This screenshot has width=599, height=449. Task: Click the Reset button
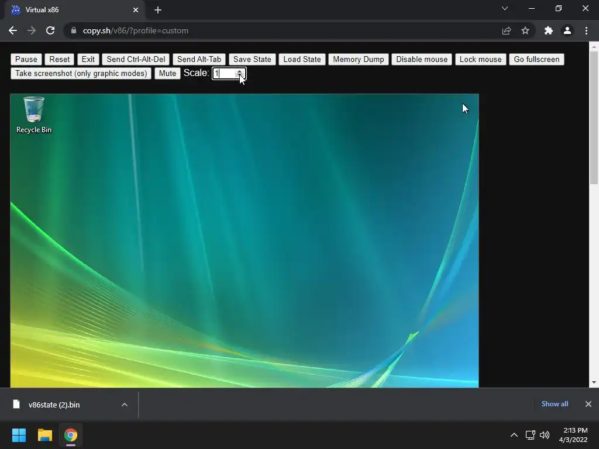point(60,59)
